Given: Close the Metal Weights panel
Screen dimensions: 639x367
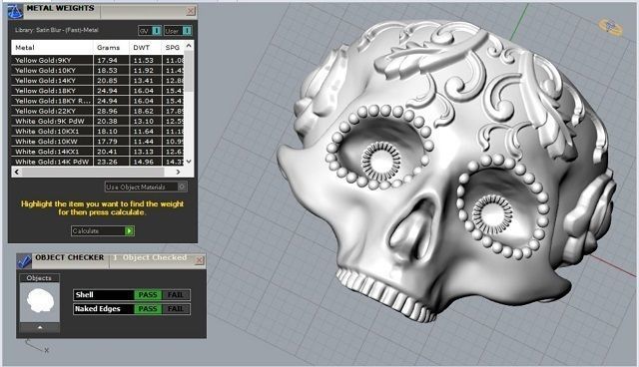Looking at the screenshot, I should pyautogui.click(x=191, y=11).
